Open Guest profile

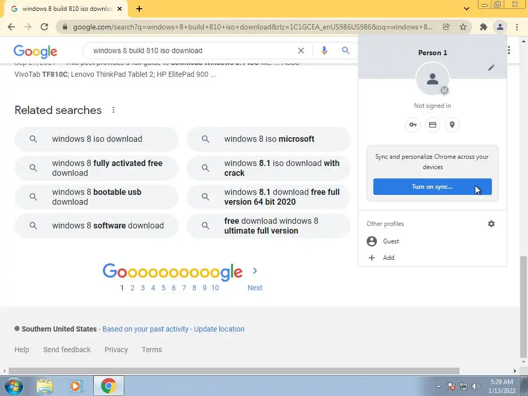[x=433, y=241]
